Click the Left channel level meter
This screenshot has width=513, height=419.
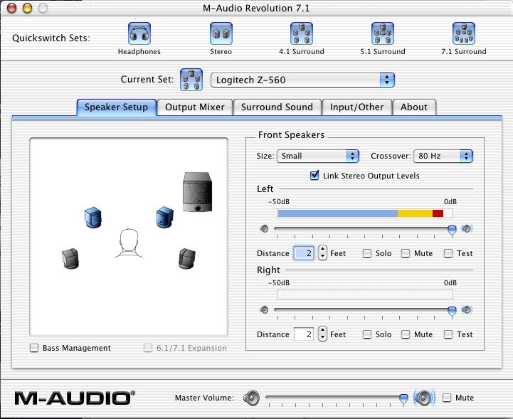[365, 213]
